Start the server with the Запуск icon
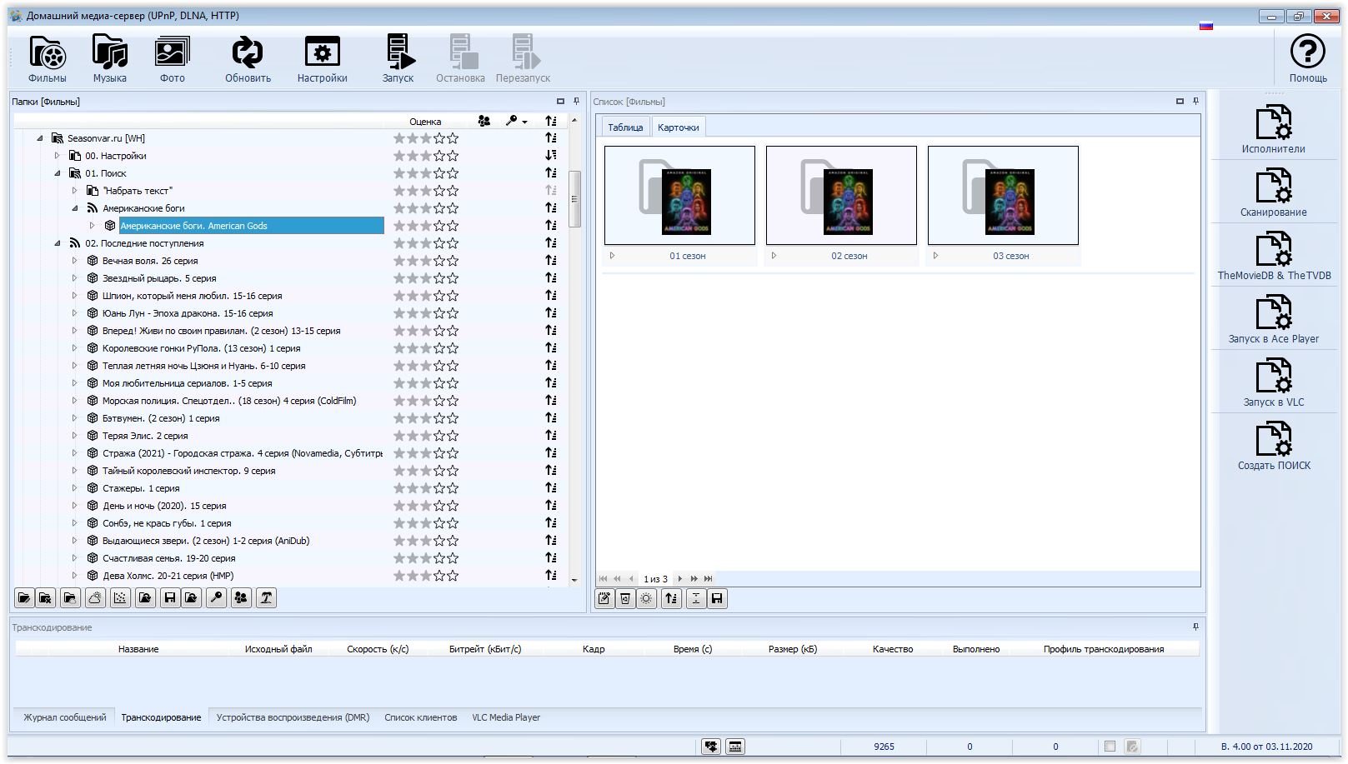1348x764 pixels. (398, 58)
